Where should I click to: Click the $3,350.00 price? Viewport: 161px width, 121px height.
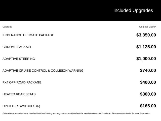[146, 35]
